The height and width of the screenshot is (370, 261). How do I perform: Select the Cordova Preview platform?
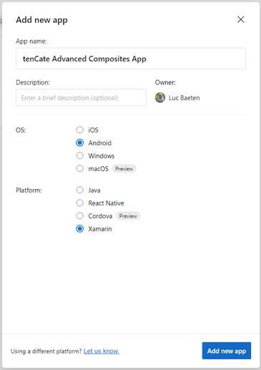click(80, 216)
